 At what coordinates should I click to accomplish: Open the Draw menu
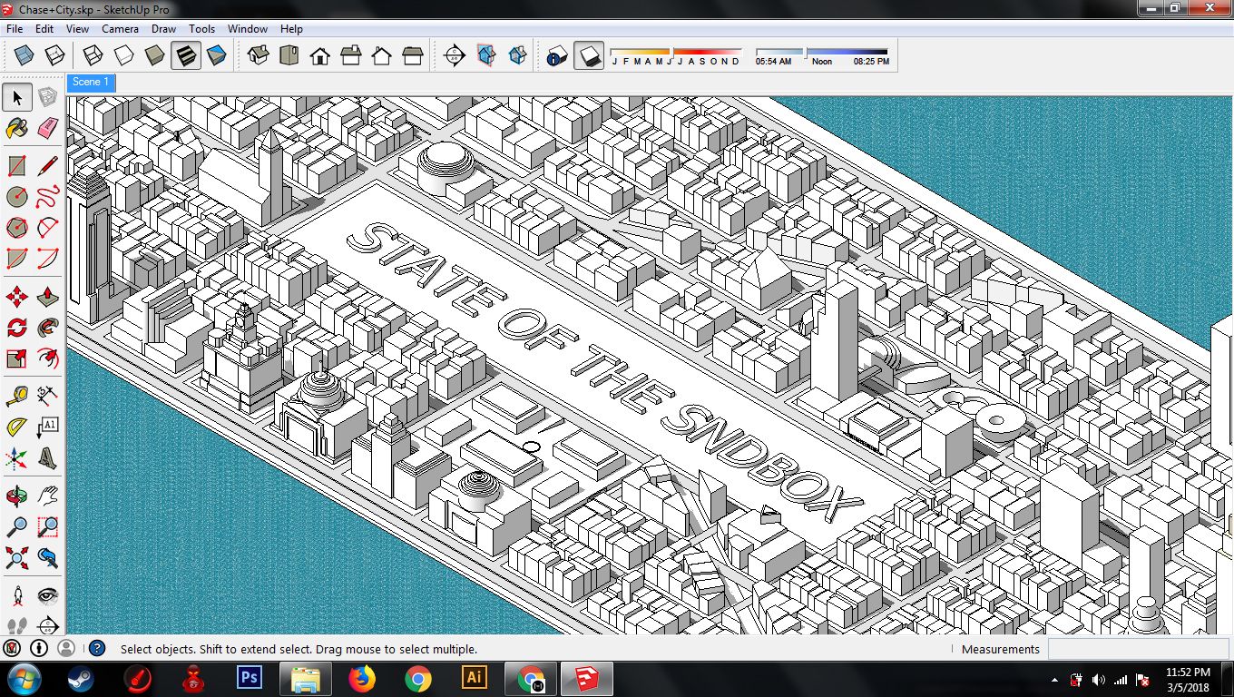tap(163, 29)
